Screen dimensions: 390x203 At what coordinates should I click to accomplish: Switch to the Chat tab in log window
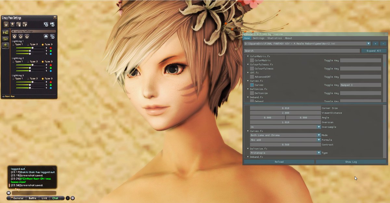(x=56, y=198)
